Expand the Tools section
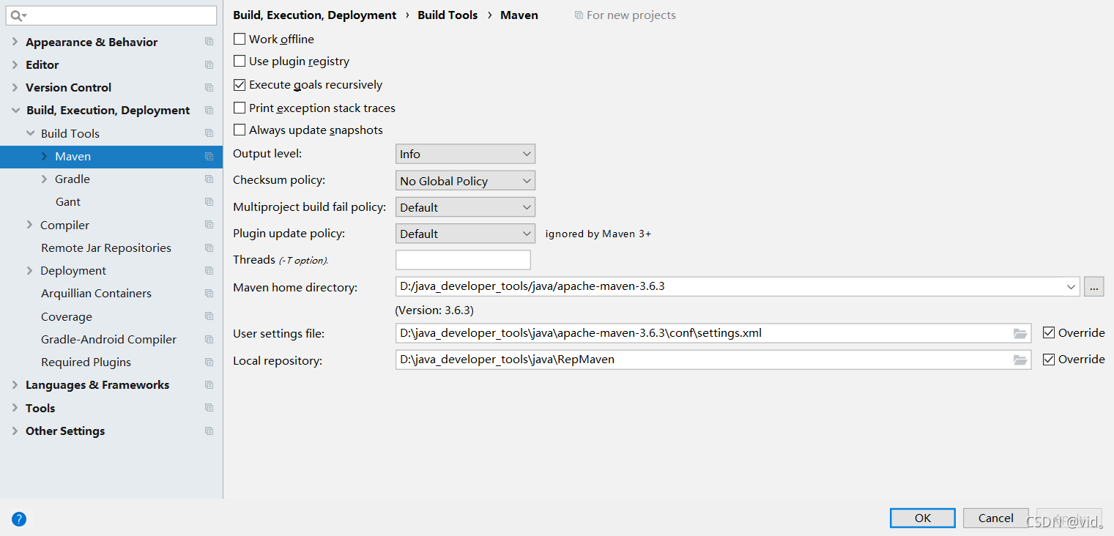The width and height of the screenshot is (1114, 536). pos(15,408)
